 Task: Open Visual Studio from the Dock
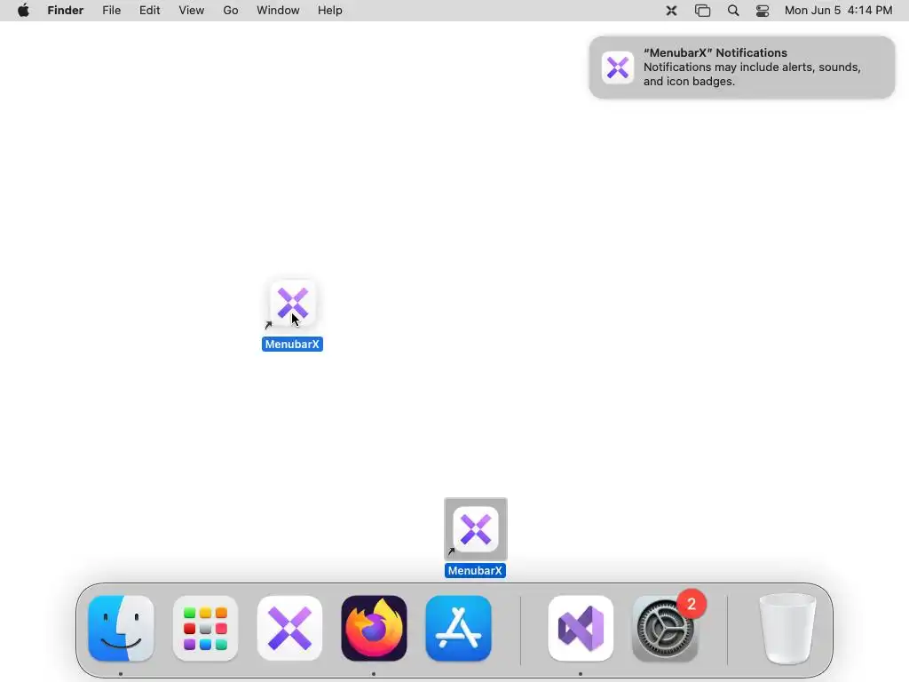[x=581, y=628]
